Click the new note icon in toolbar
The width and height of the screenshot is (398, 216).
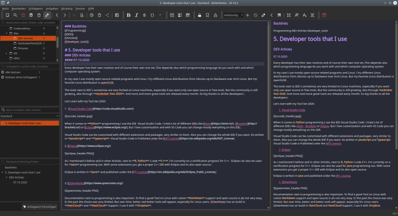[x=7, y=15]
